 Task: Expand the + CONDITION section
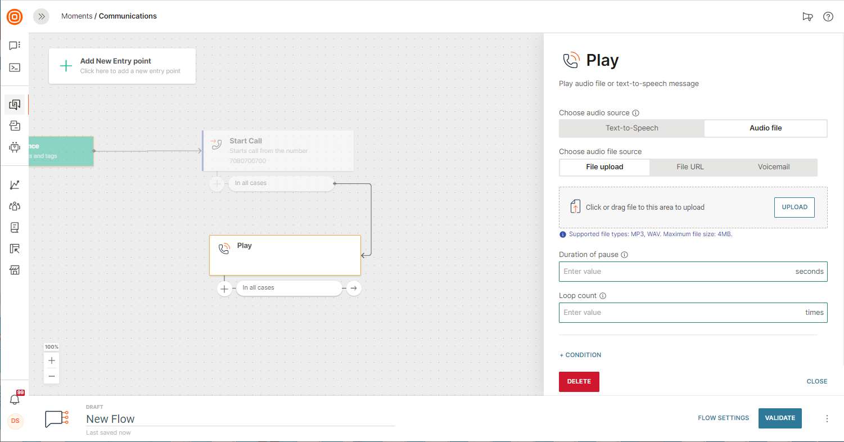pyautogui.click(x=580, y=355)
